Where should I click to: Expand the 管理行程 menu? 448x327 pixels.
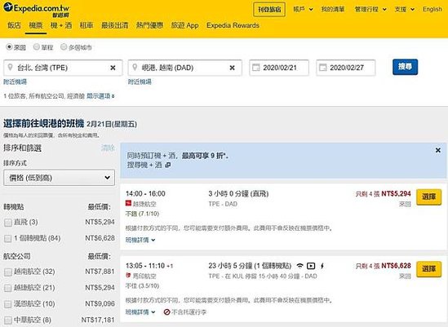pyautogui.click(x=370, y=10)
